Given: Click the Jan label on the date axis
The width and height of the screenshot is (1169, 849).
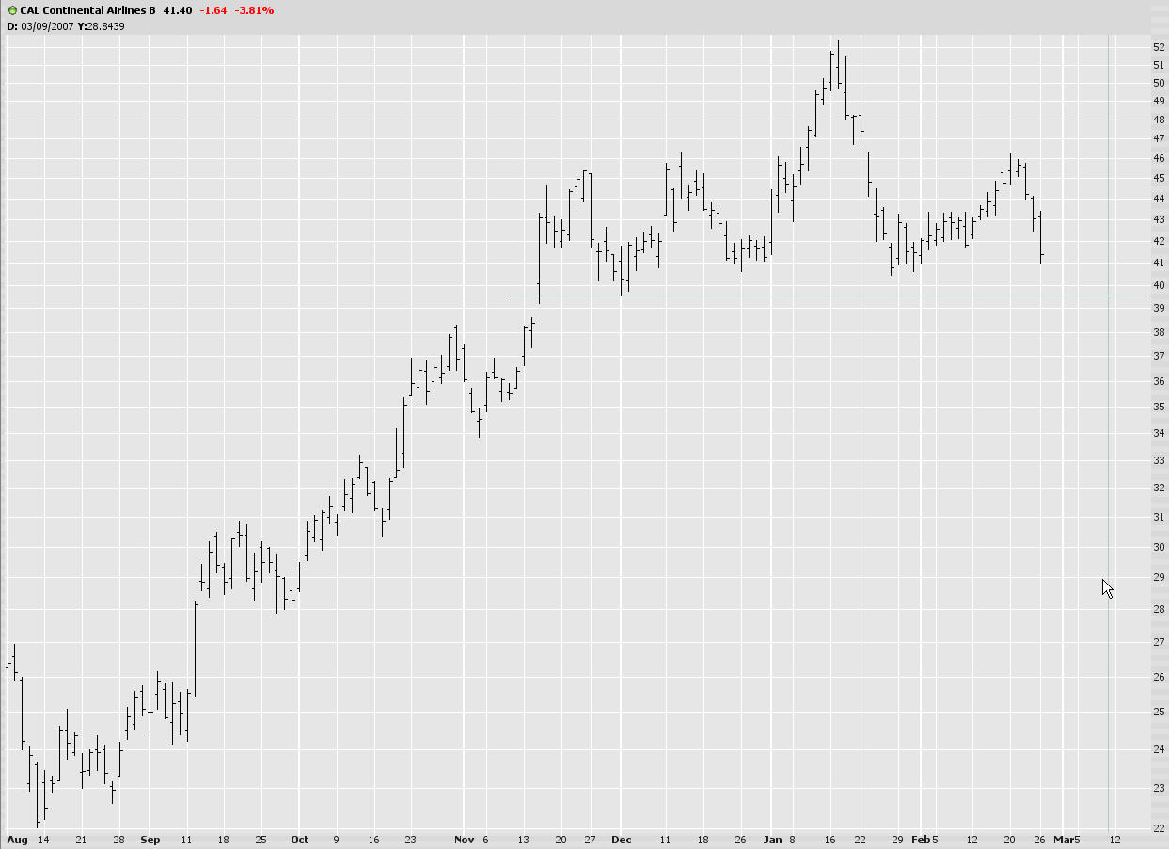Looking at the screenshot, I should (x=772, y=839).
